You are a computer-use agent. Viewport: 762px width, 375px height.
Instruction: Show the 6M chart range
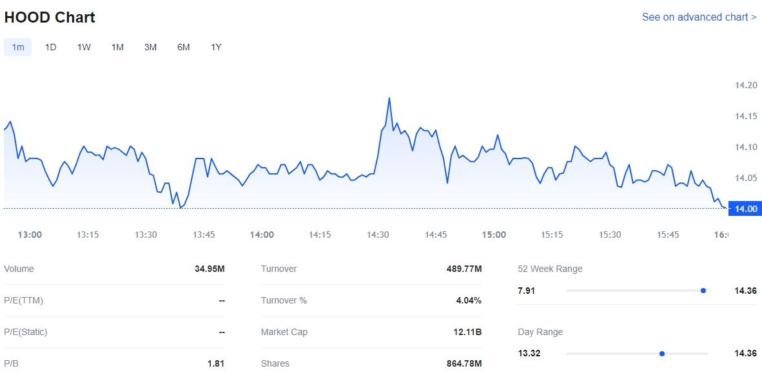pos(184,47)
